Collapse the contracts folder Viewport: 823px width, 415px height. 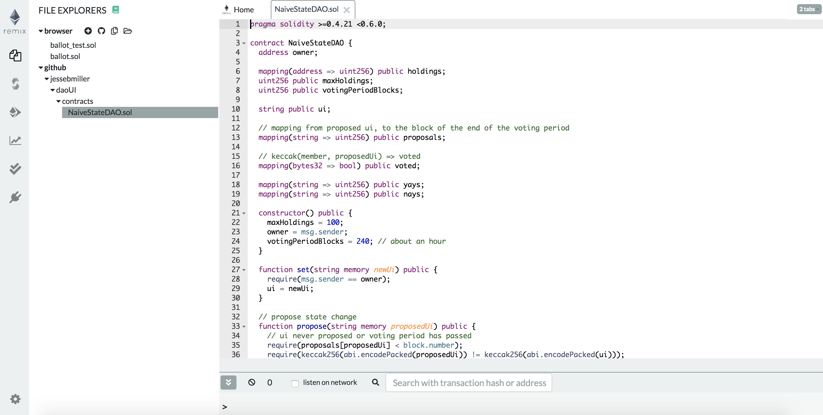(x=59, y=102)
